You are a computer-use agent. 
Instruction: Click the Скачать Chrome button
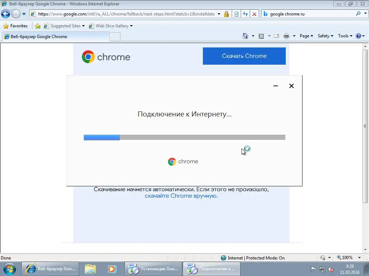pos(244,56)
